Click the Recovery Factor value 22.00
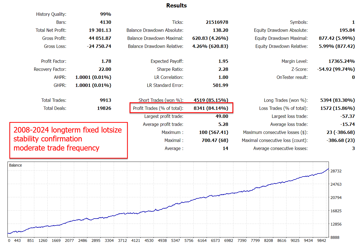 pyautogui.click(x=105, y=69)
